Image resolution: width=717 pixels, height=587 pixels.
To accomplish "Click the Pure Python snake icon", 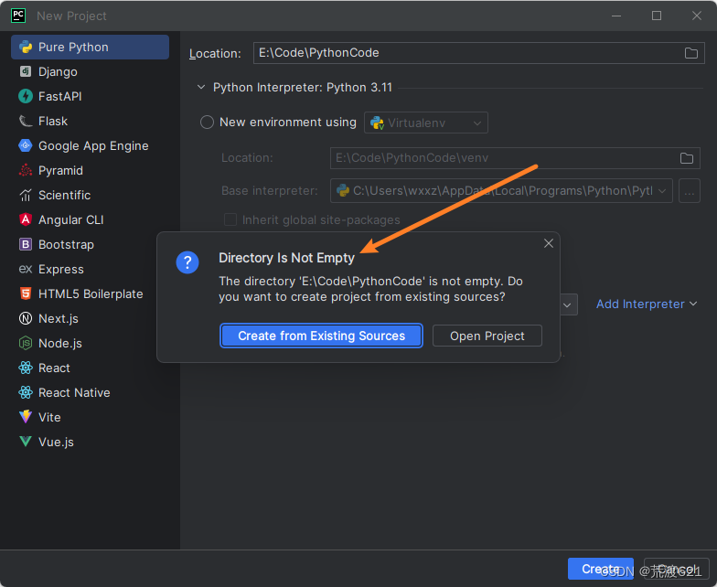I will click(26, 47).
